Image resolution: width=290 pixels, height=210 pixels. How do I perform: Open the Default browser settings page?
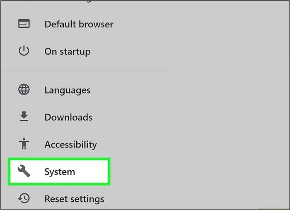tap(79, 24)
